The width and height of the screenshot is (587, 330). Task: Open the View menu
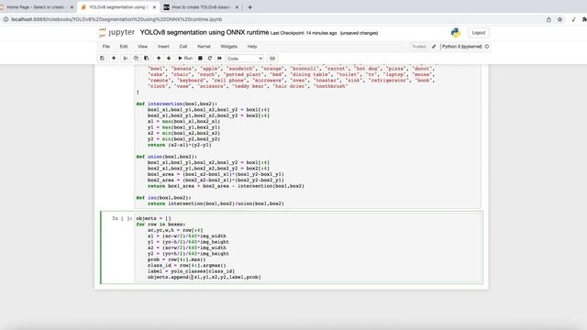[x=143, y=47]
